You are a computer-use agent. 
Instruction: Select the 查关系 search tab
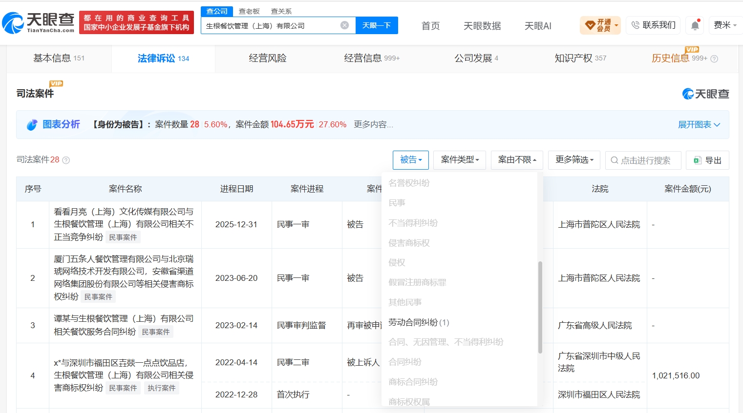[281, 11]
